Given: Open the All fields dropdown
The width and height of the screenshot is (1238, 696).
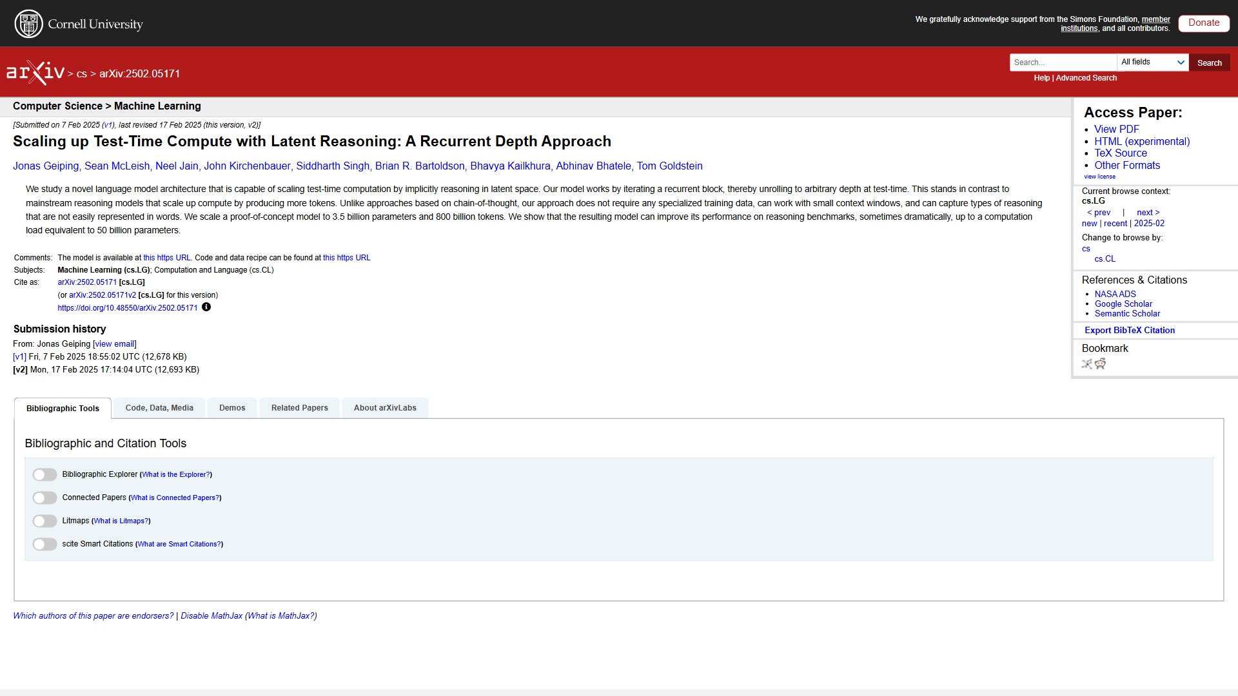Looking at the screenshot, I should click(1153, 63).
